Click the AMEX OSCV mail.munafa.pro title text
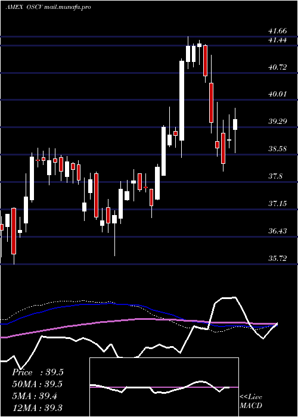The image size is (298, 417). pos(48,7)
